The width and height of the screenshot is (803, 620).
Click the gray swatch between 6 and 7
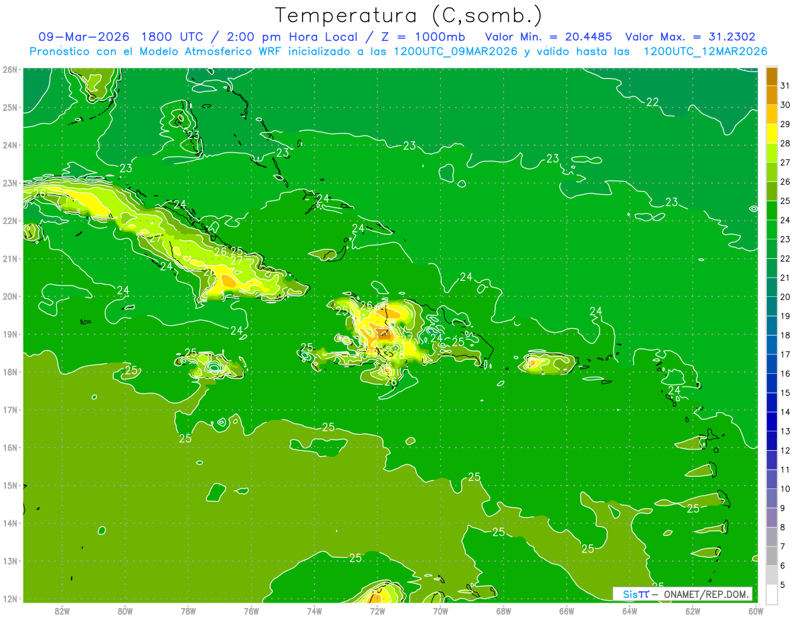772,556
